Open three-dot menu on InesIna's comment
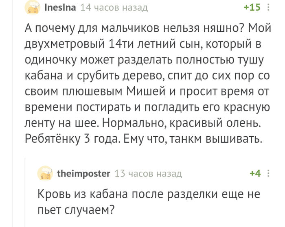The width and height of the screenshot is (285, 227). (x=268, y=7)
